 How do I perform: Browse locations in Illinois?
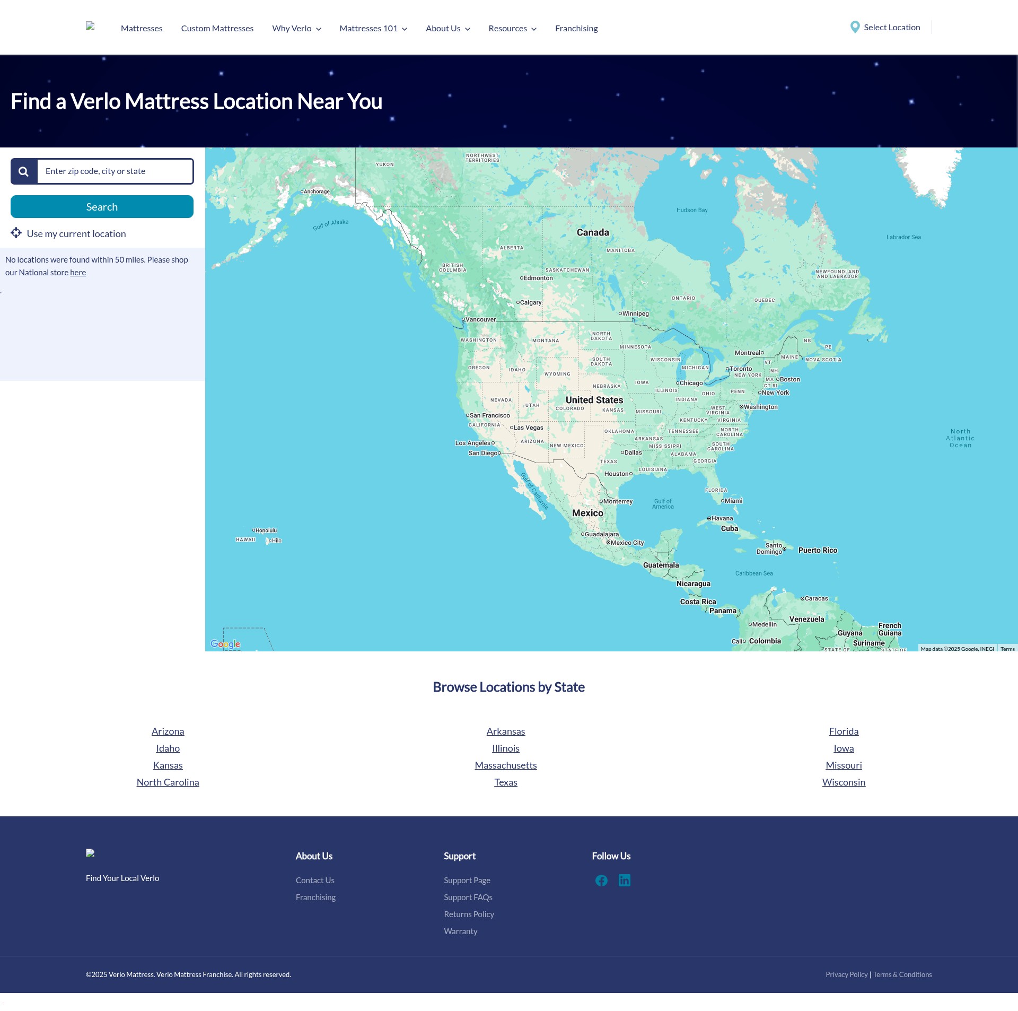[x=506, y=748]
